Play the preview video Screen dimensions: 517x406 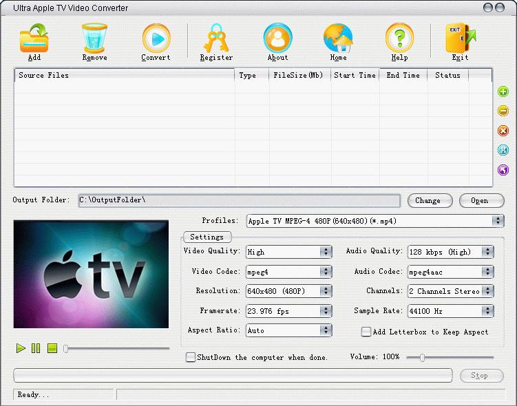21,348
